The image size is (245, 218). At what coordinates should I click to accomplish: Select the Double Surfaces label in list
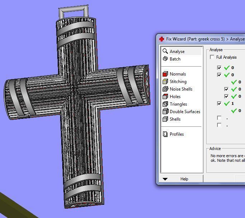pyautogui.click(x=185, y=111)
